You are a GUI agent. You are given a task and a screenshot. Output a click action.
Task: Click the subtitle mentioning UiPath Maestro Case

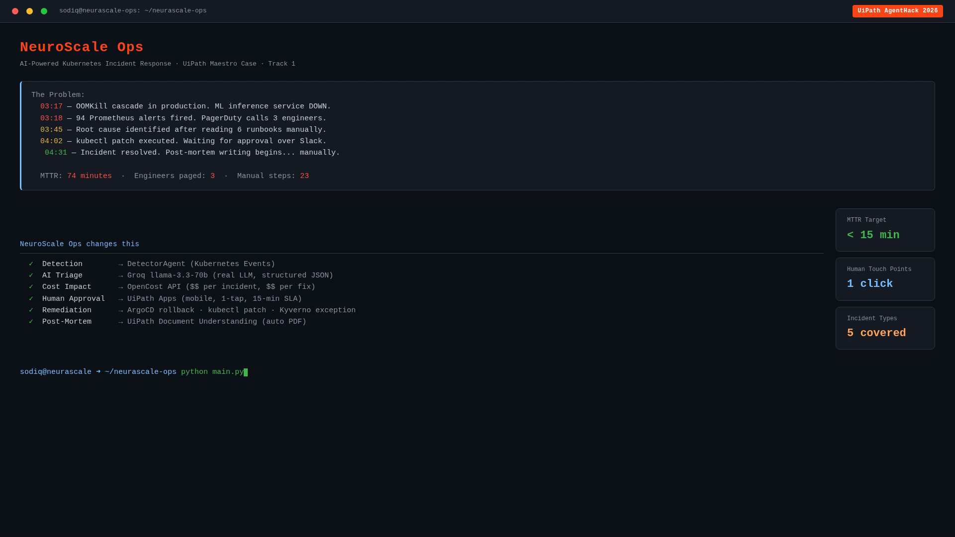[x=158, y=64]
